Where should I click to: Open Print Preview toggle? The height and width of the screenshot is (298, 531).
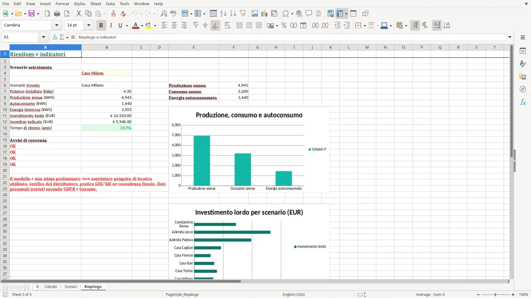pos(67,14)
